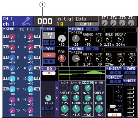This screenshot has height=118, width=138.
Task: Open the EQ popup window
Action: (x=48, y=69)
